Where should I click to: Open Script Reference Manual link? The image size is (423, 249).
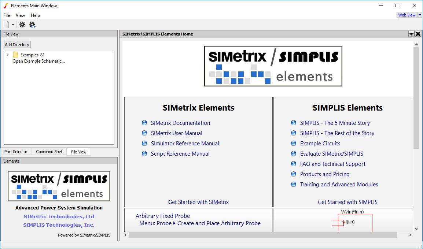point(180,153)
